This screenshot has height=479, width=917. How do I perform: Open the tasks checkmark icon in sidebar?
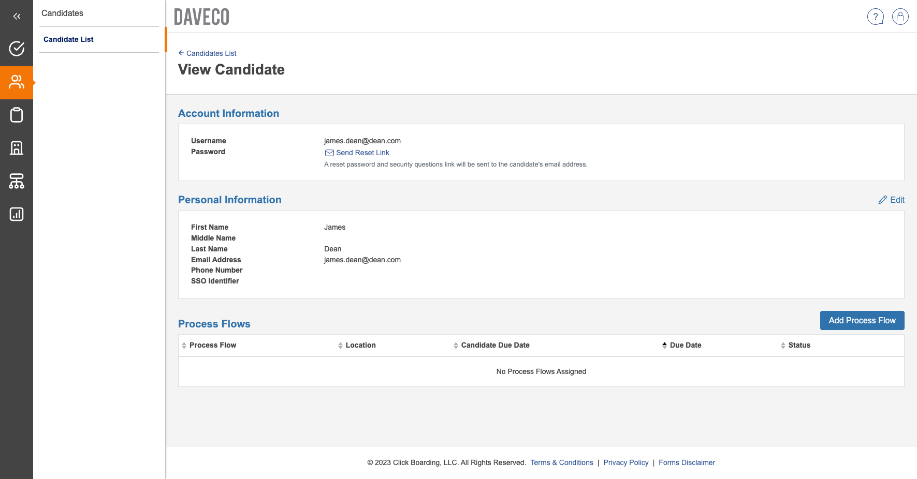point(17,49)
